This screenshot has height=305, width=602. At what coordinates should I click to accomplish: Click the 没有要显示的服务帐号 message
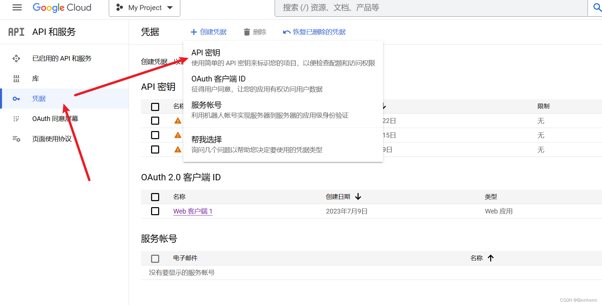pos(182,272)
